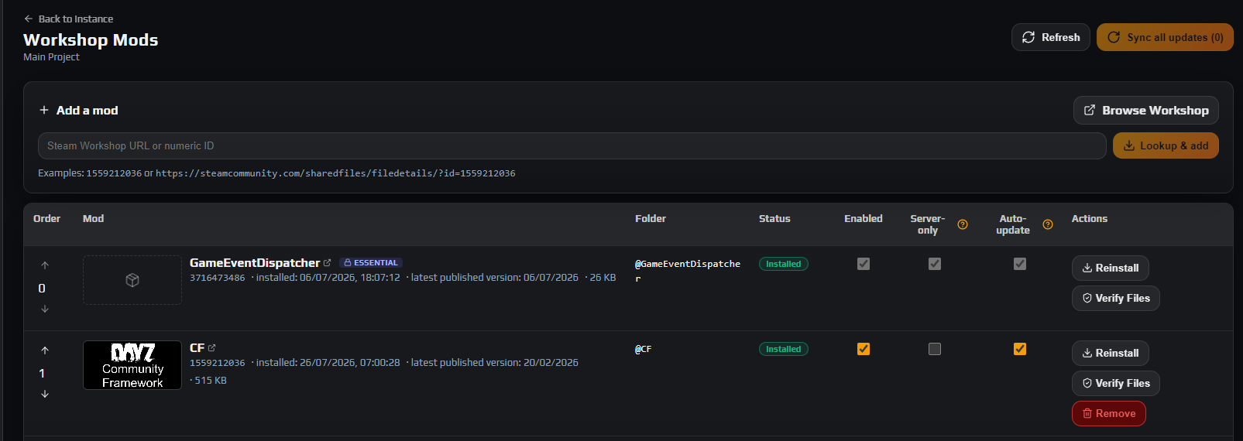Click the CF mod name

tap(197, 348)
